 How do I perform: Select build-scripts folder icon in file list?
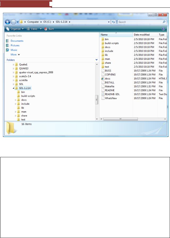click(x=103, y=43)
